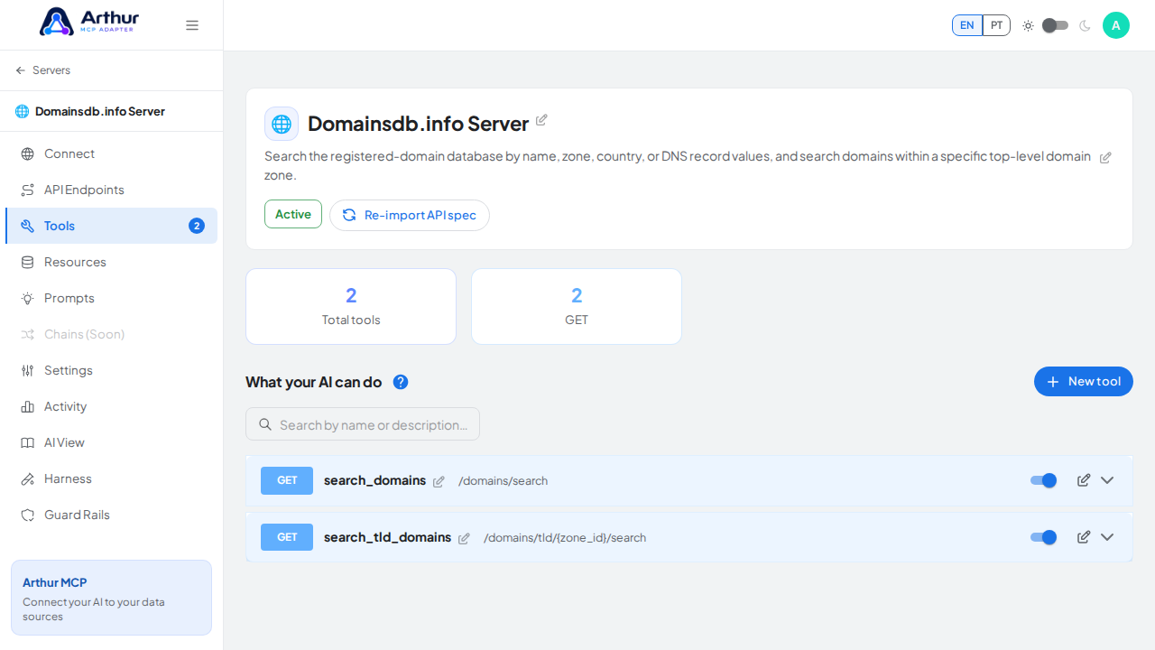Screen dimensions: 1155x650
Task: Open the Connect menu item
Action: pyautogui.click(x=111, y=153)
